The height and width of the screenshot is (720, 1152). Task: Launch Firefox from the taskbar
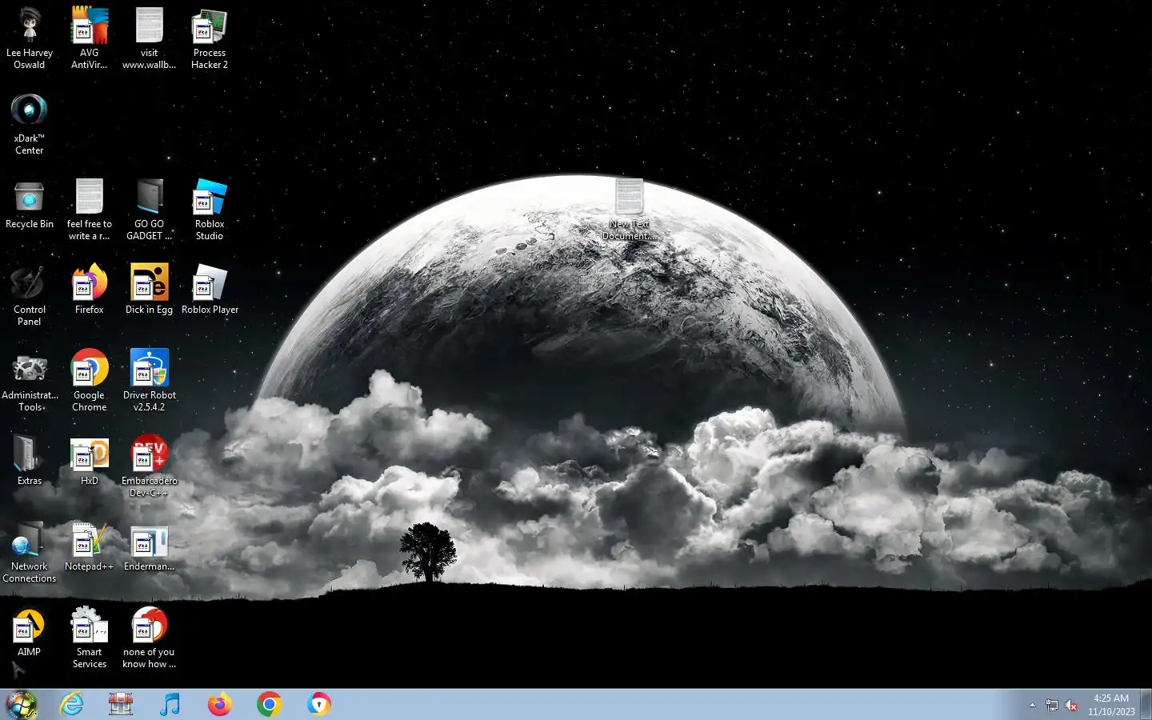tap(219, 705)
